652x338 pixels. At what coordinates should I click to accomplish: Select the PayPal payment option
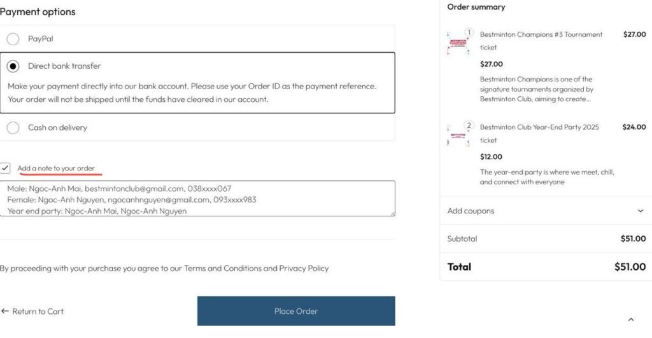coord(13,39)
